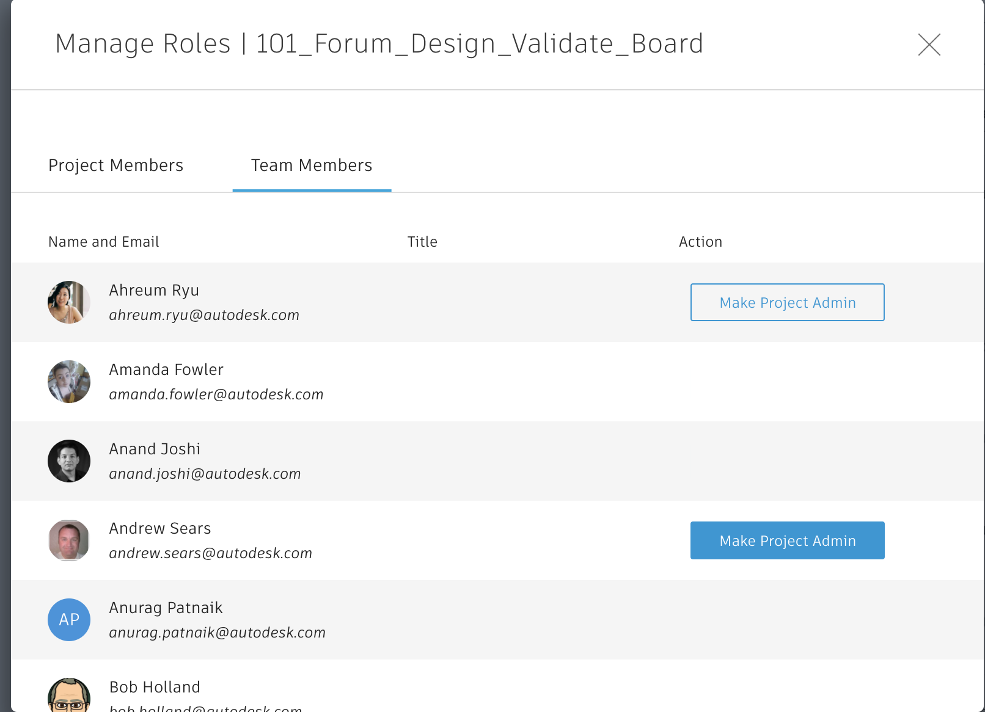
Task: Click the Action column header
Action: (700, 242)
